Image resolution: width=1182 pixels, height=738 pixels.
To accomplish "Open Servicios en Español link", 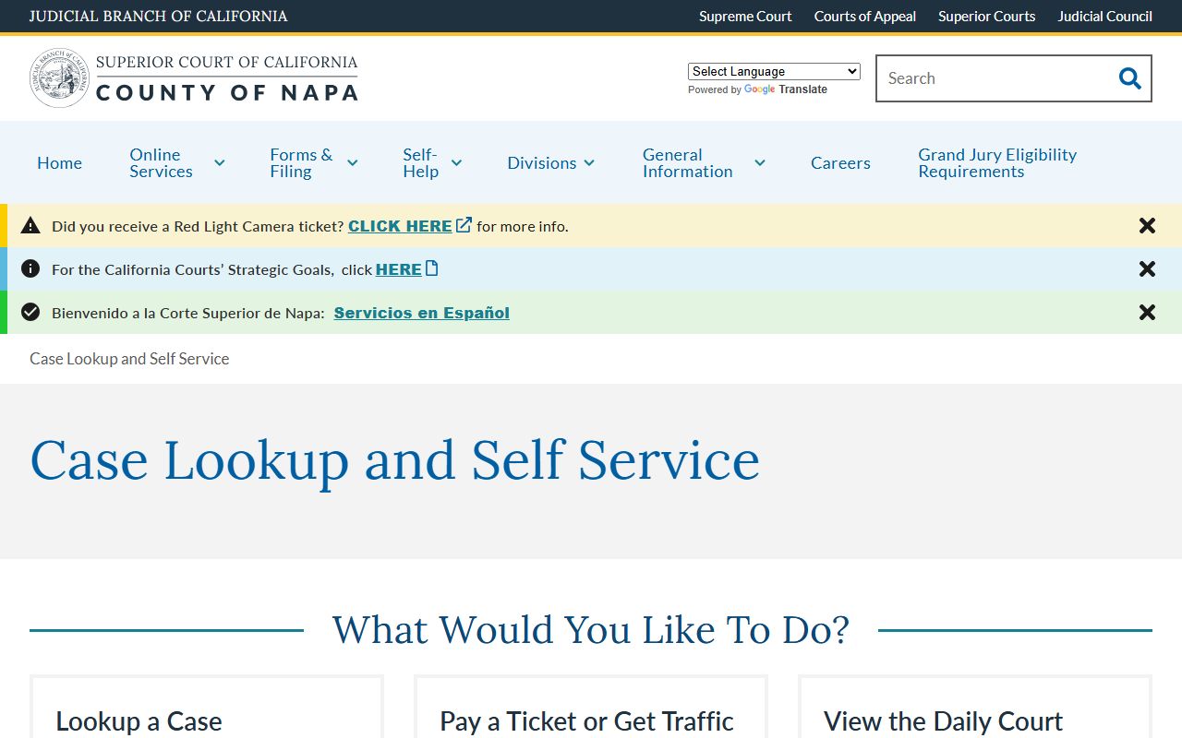I will [x=421, y=313].
